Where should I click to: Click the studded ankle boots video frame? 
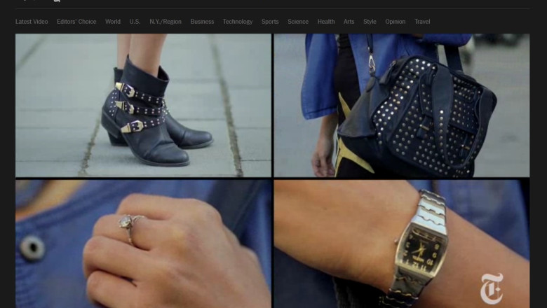click(x=143, y=106)
